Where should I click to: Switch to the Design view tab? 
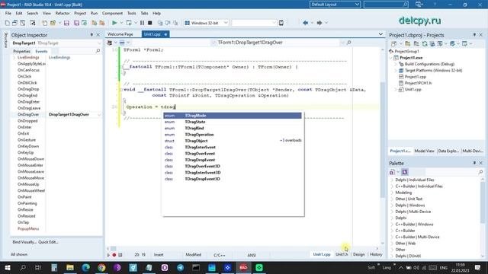[x=358, y=254]
